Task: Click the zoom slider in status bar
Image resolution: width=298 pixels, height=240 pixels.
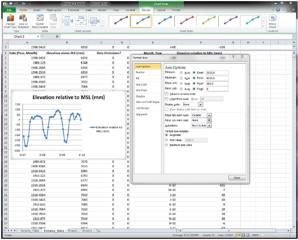Action: [x=276, y=235]
